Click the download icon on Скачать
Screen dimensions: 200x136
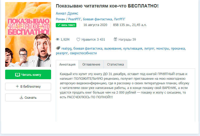(21, 97)
